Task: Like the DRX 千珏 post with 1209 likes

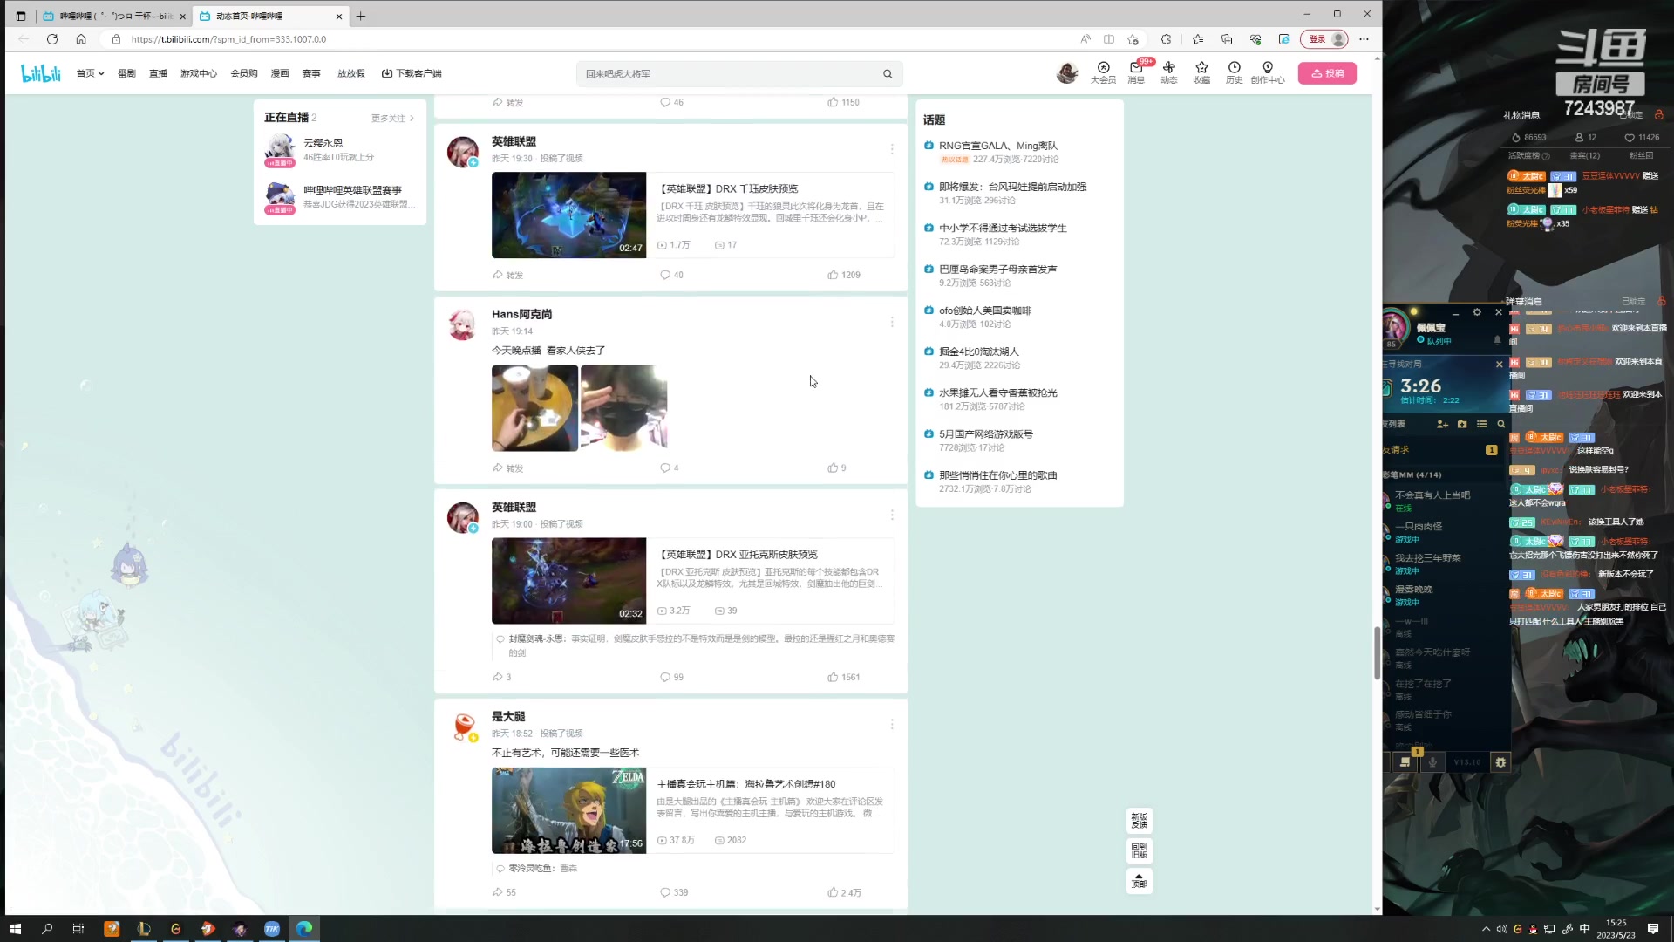Action: (843, 275)
